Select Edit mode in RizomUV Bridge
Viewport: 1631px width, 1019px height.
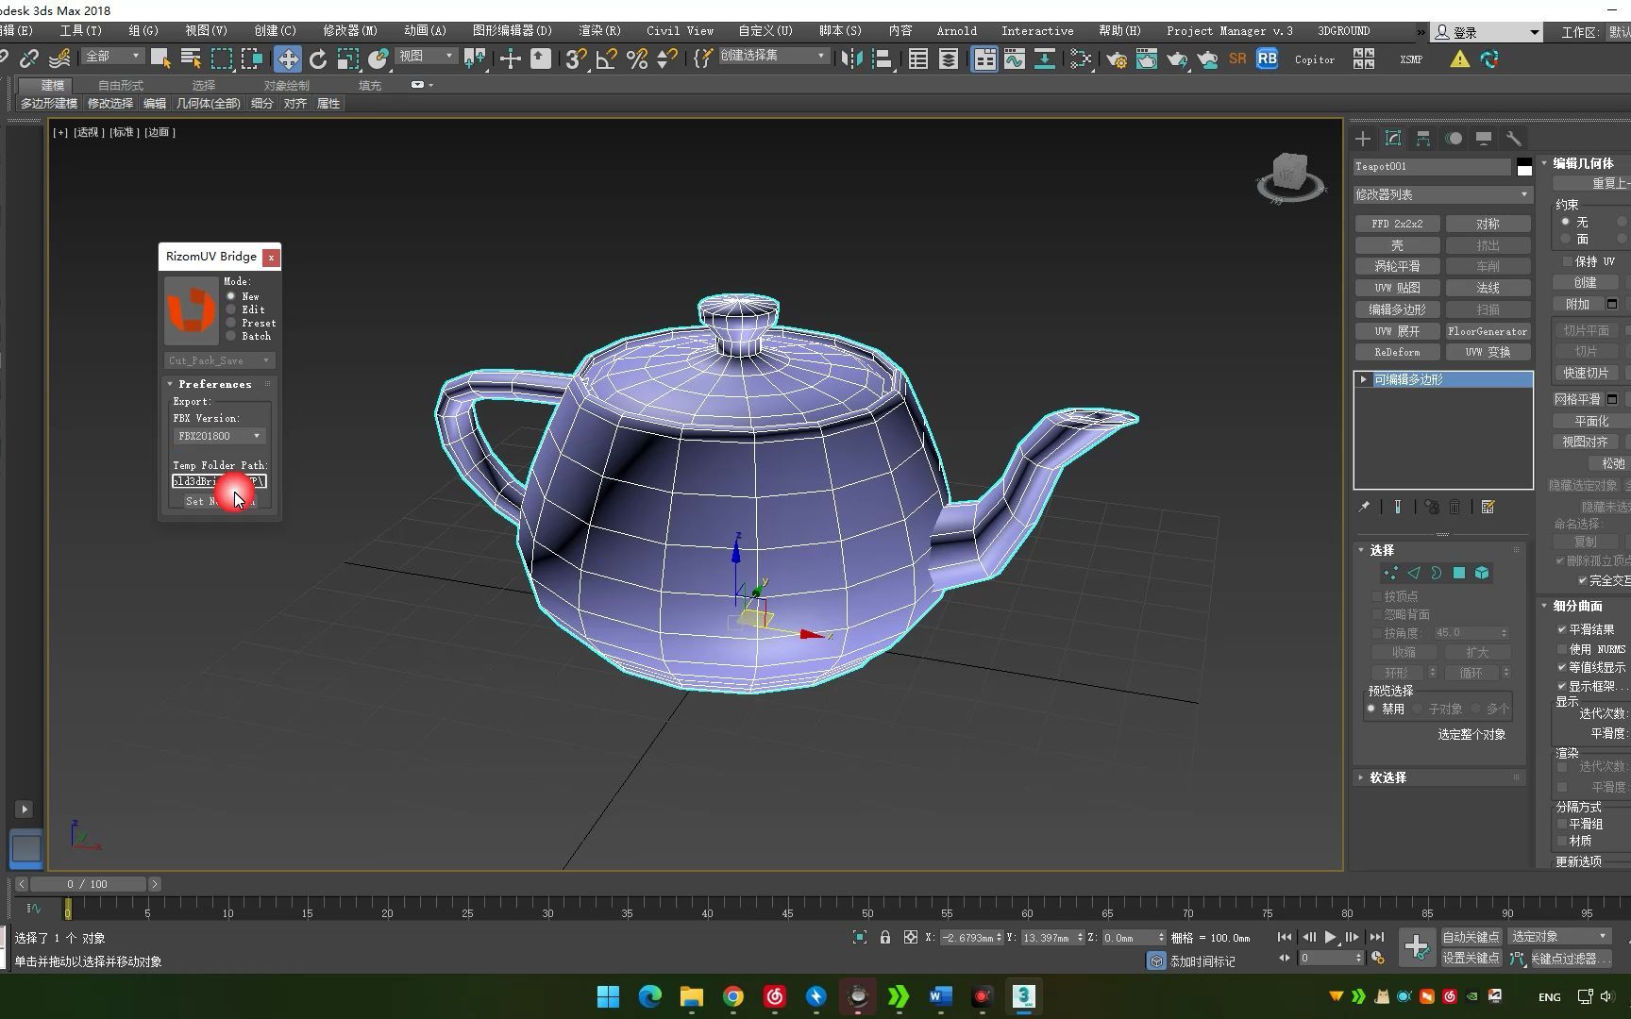(231, 309)
